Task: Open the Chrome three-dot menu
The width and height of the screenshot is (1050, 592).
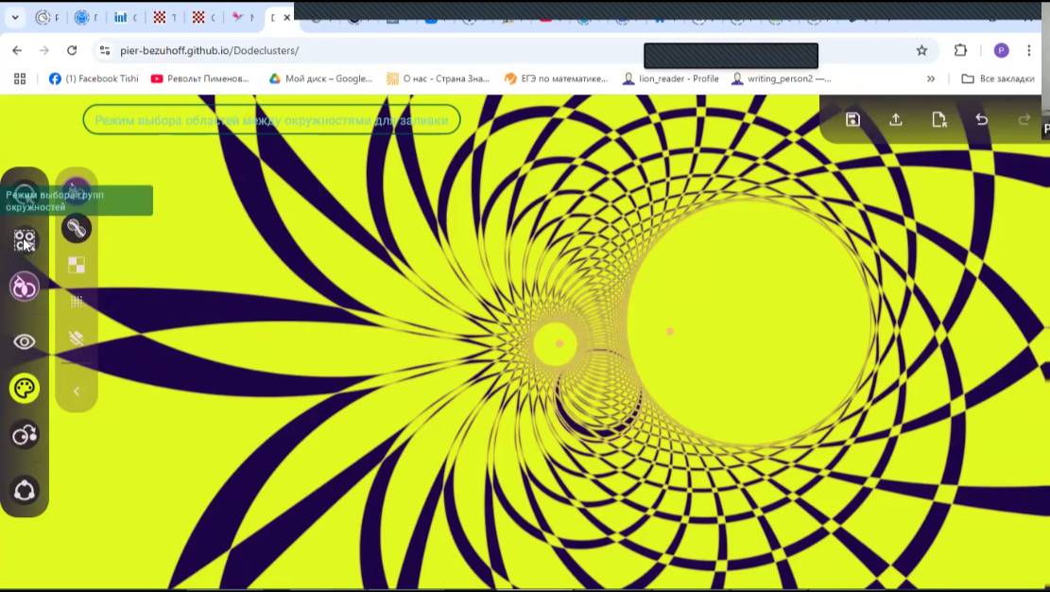Action: pos(1029,50)
